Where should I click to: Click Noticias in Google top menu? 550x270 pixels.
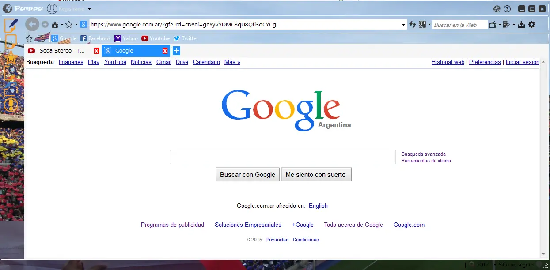(141, 62)
